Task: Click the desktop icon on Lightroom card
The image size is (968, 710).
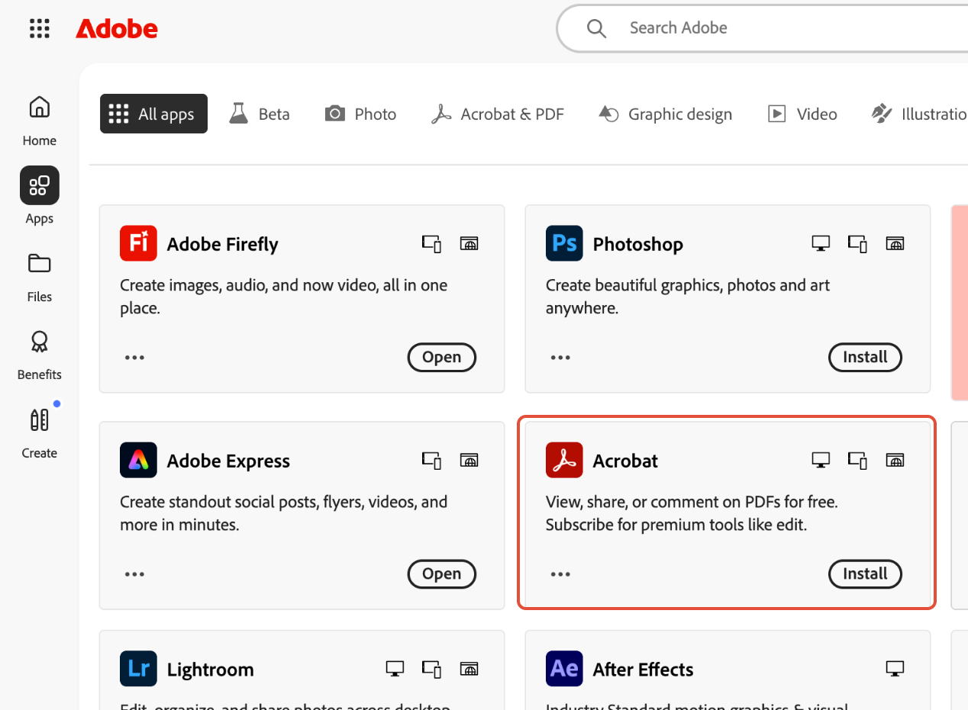Action: click(x=395, y=670)
